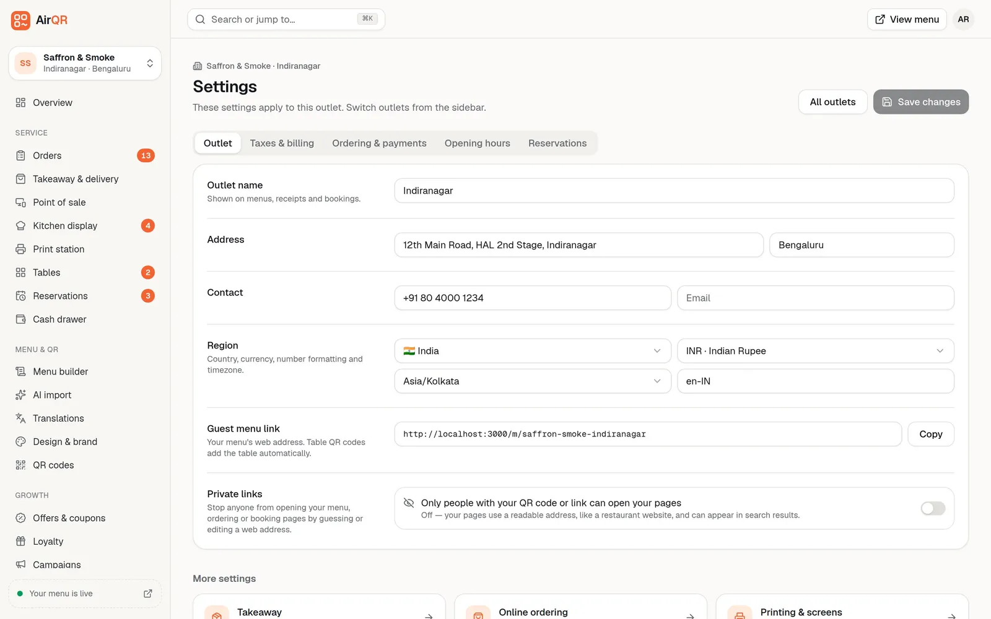Click the Email contact input field
Screen dimensions: 991x619
815,298
